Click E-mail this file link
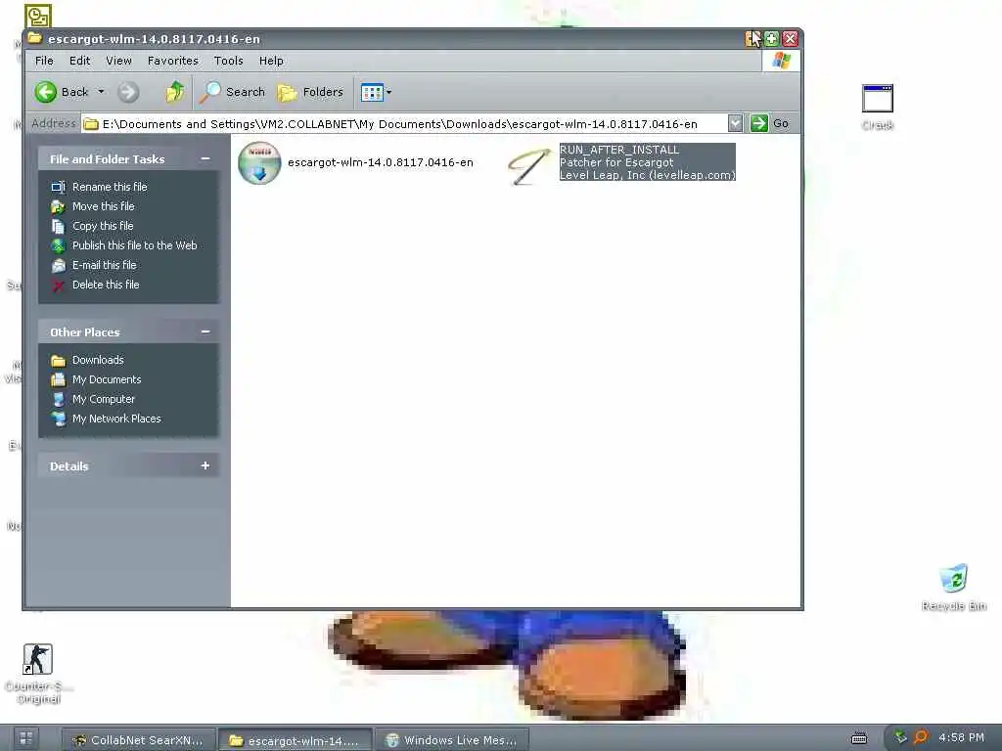The image size is (1002, 751). [104, 264]
